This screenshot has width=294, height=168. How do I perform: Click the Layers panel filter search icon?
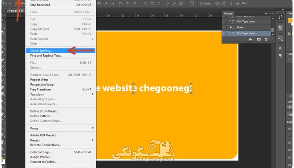point(290,107)
